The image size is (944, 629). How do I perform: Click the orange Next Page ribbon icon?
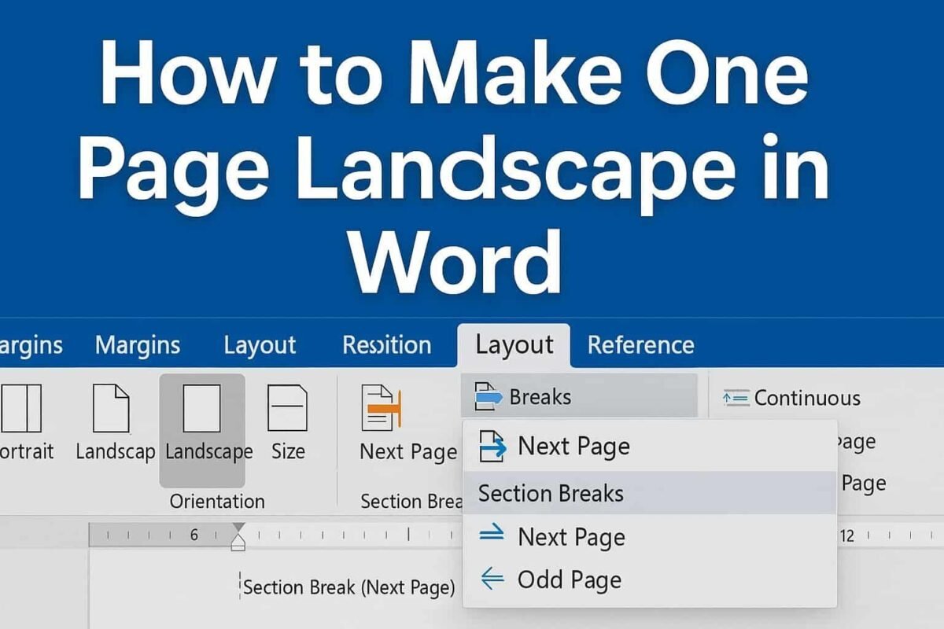coord(382,409)
